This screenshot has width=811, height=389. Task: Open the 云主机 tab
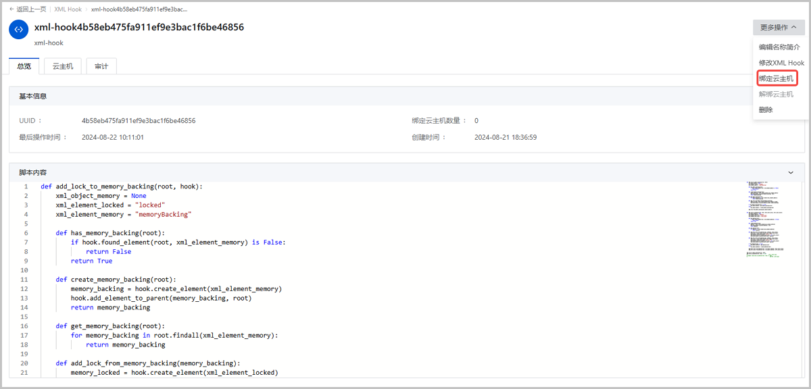coord(63,66)
